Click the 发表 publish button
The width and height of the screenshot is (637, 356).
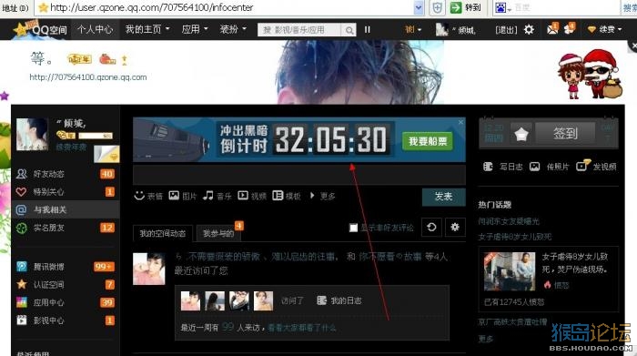point(444,197)
